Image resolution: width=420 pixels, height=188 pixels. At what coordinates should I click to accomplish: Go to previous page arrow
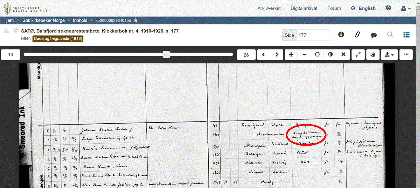(264, 54)
